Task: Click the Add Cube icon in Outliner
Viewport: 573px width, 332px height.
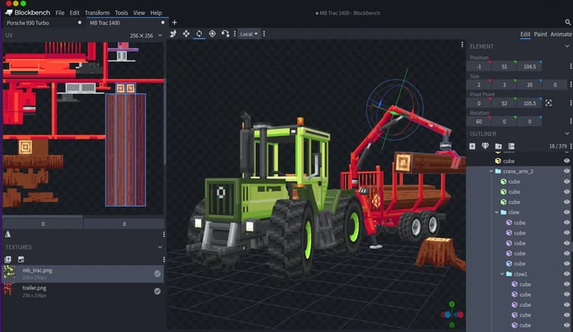Action: click(472, 146)
